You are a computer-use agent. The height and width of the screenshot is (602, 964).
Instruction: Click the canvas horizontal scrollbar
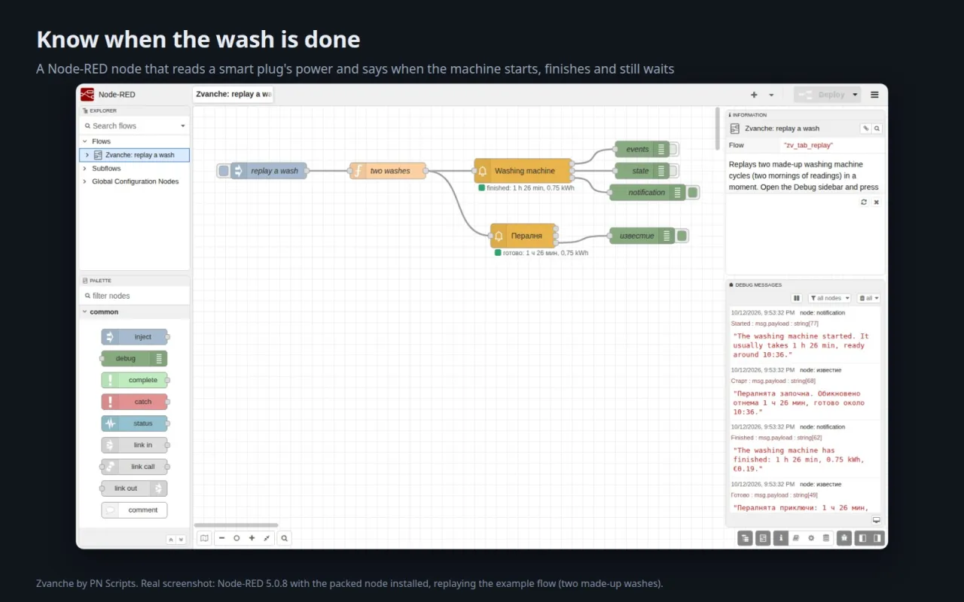pyautogui.click(x=236, y=525)
